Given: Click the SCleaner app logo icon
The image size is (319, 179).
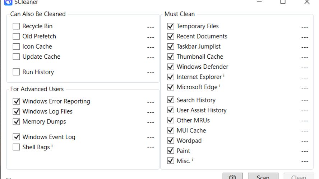Looking at the screenshot, I should pyautogui.click(x=8, y=3).
